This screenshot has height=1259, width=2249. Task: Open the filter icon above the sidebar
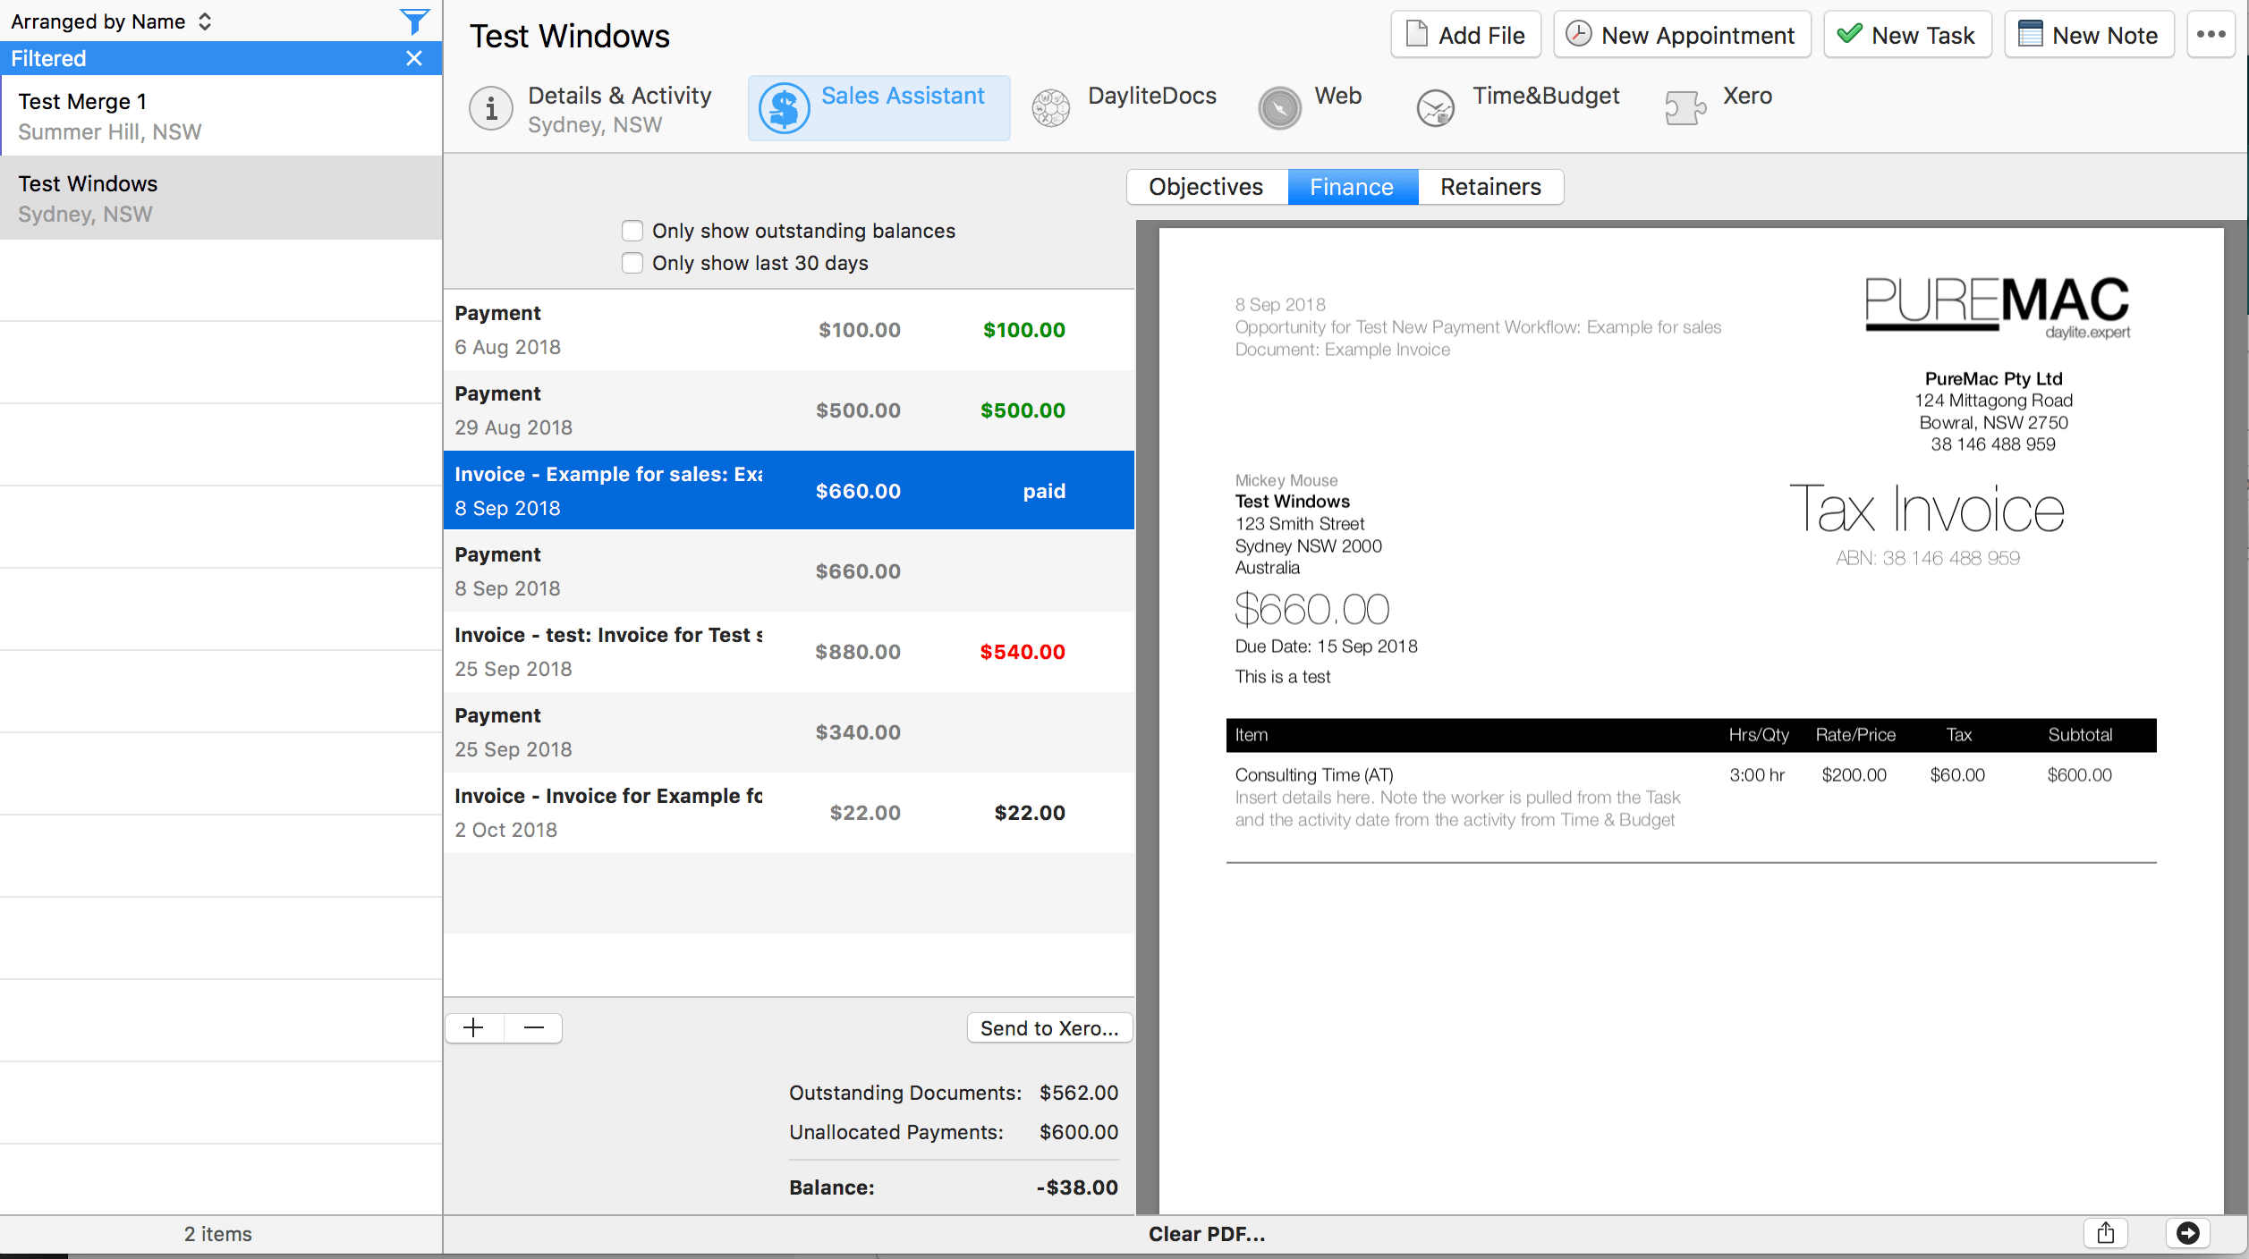(413, 21)
